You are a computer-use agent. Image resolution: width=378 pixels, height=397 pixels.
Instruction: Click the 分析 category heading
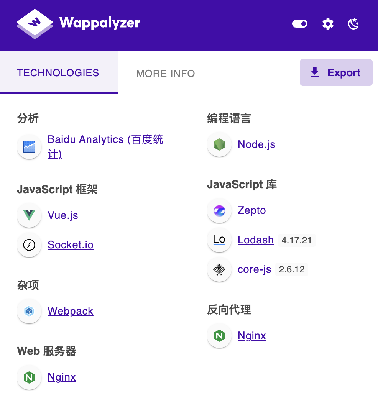(28, 118)
